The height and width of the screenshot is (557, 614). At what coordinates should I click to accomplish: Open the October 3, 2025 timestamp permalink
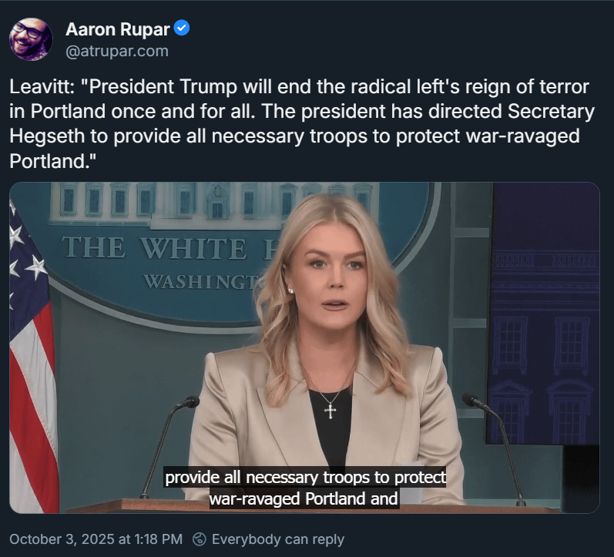pos(96,539)
